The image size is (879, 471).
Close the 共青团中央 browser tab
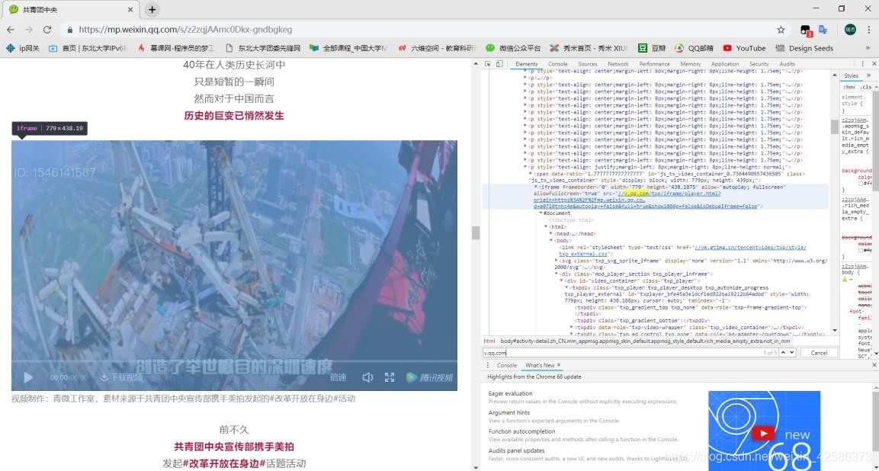(130, 10)
